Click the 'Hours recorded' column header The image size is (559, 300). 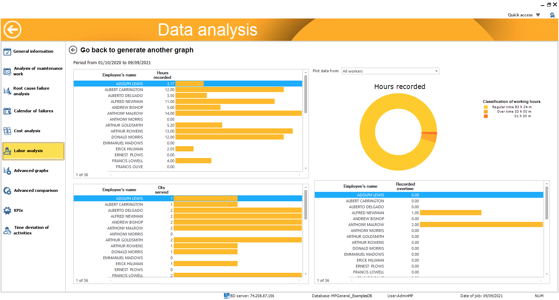click(x=162, y=75)
